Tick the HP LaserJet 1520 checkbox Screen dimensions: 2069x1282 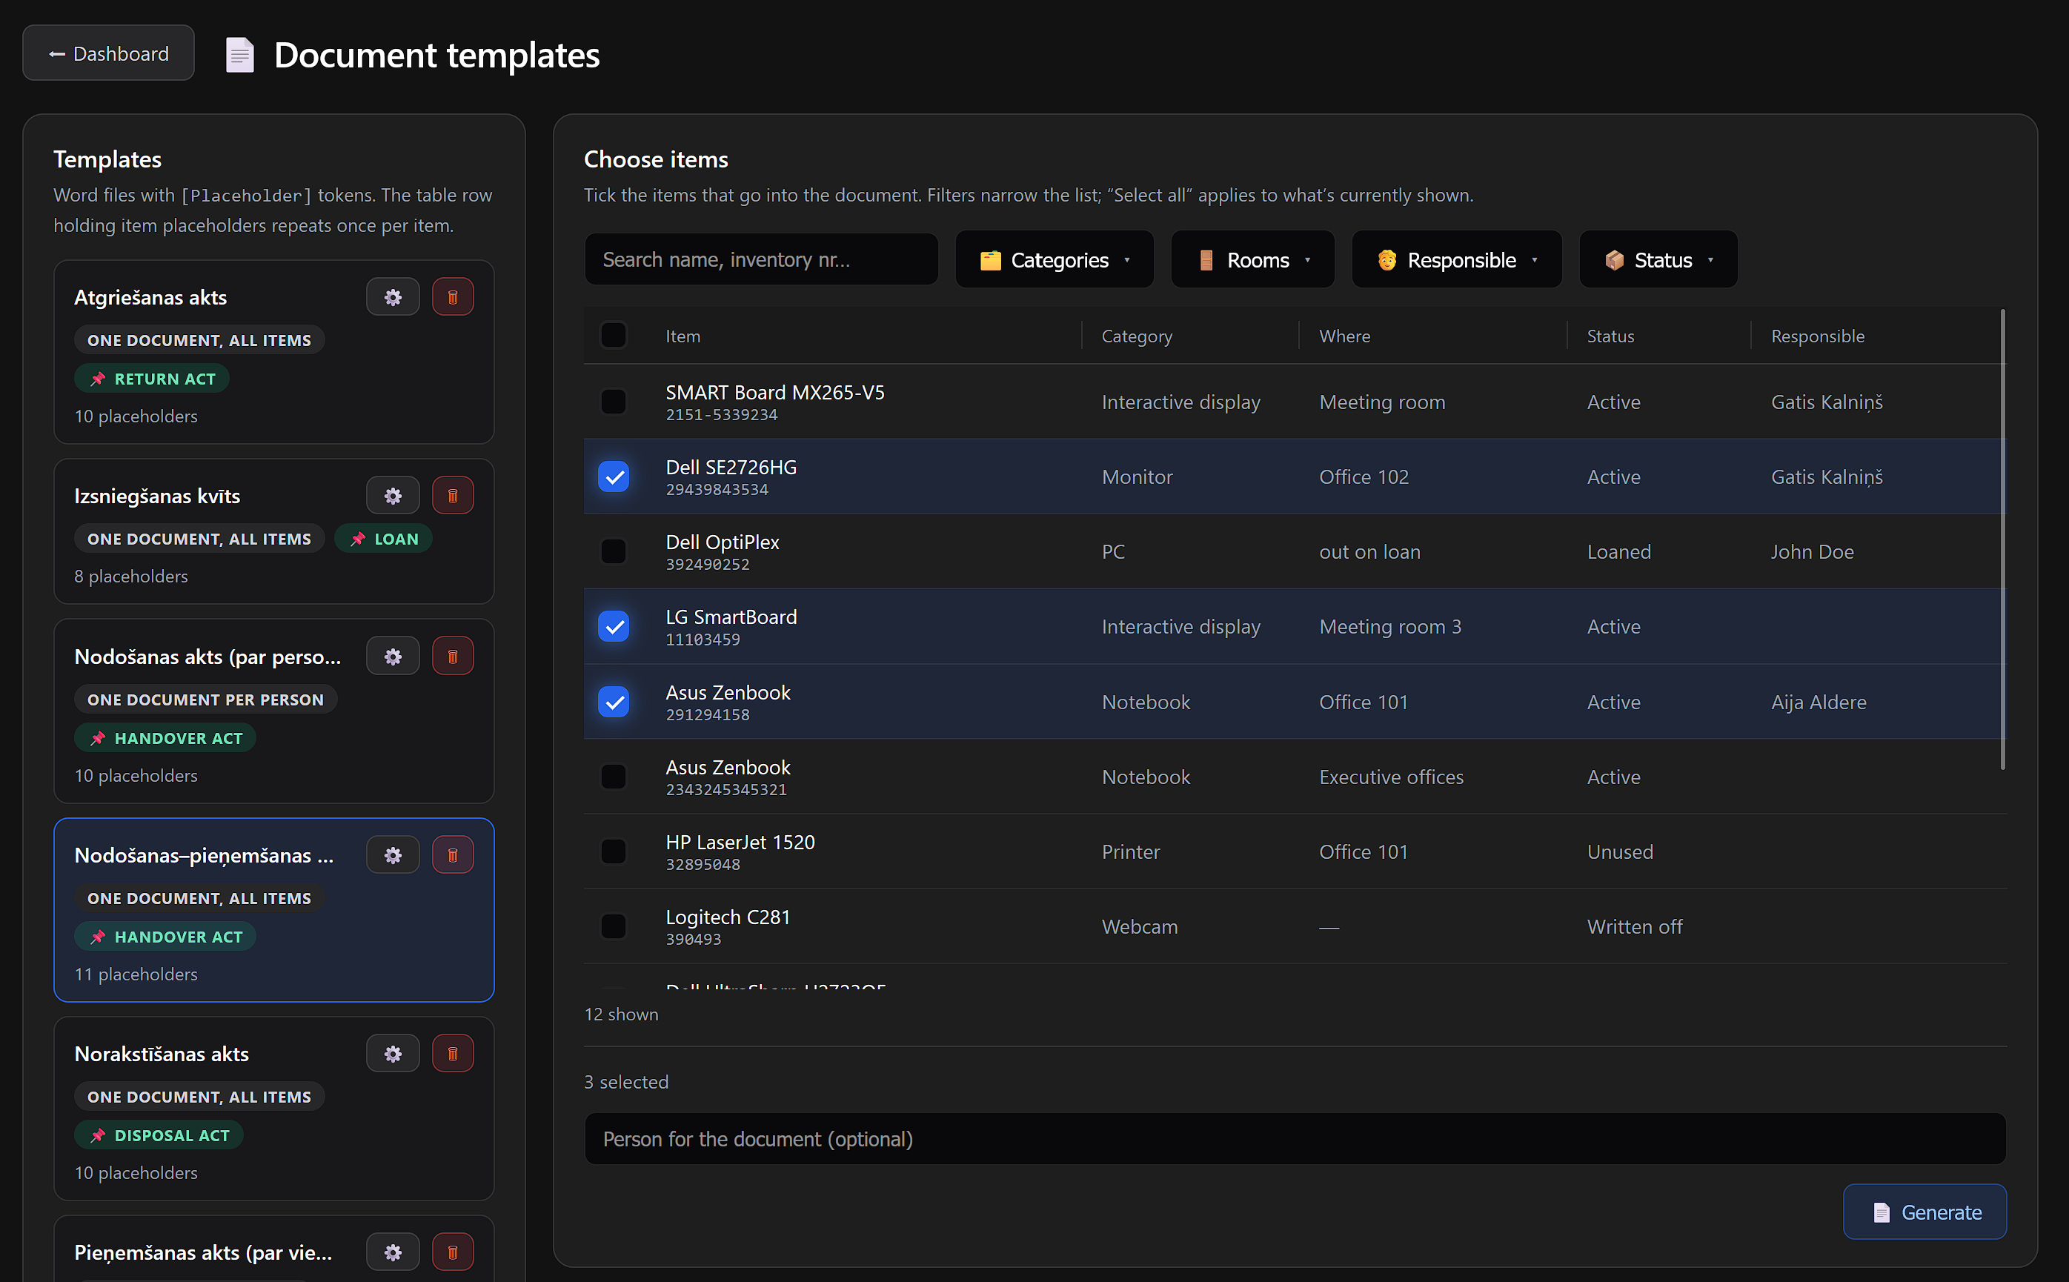[613, 851]
